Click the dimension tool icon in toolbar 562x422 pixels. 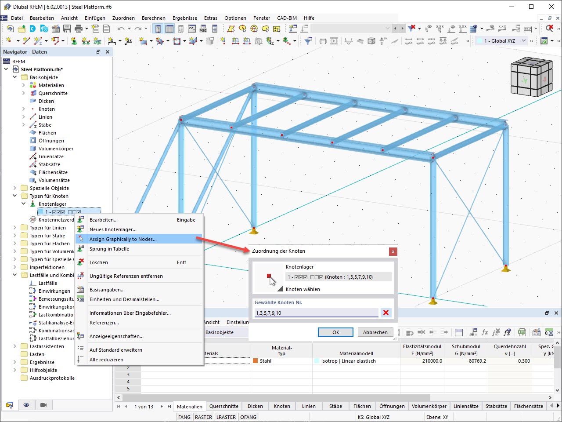[x=112, y=41]
